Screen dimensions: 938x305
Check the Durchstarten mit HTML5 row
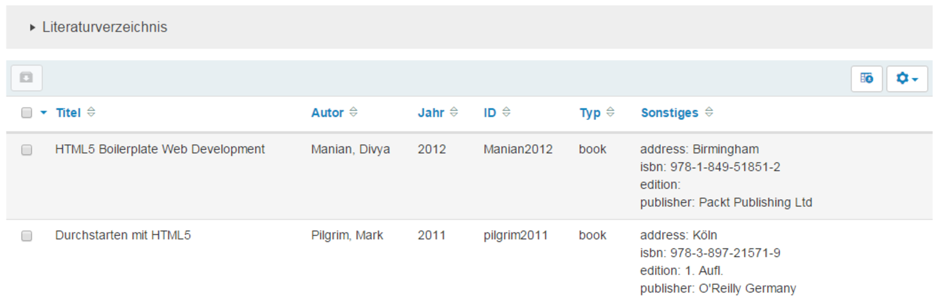pos(26,236)
